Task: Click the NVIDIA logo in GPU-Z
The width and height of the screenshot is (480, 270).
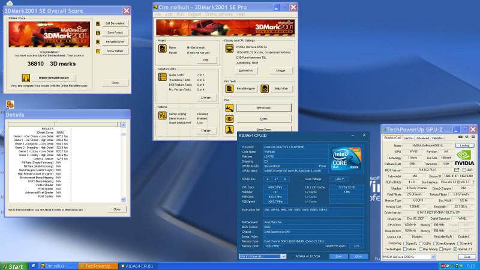Action: pyautogui.click(x=464, y=158)
